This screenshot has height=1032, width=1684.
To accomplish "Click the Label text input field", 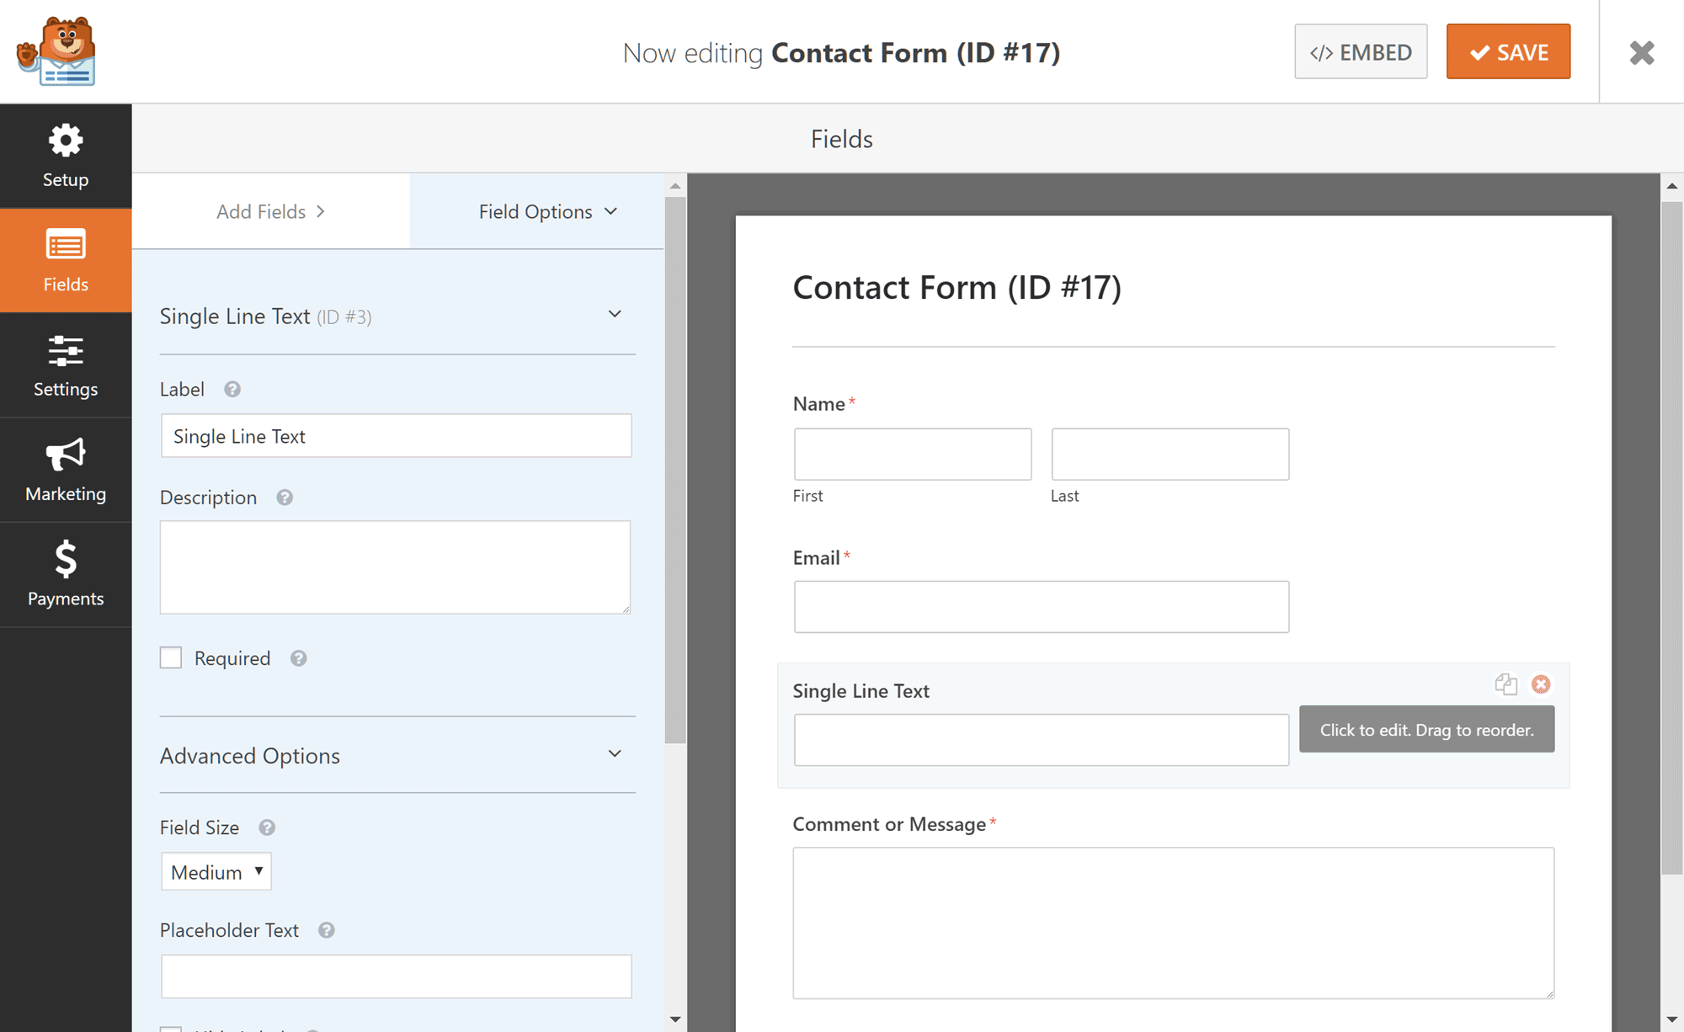I will tap(396, 435).
